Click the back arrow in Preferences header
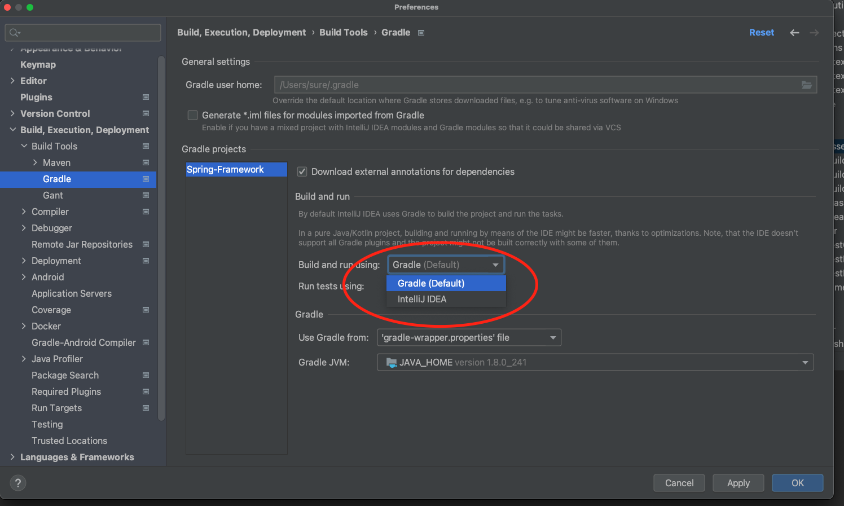This screenshot has height=506, width=844. point(794,33)
